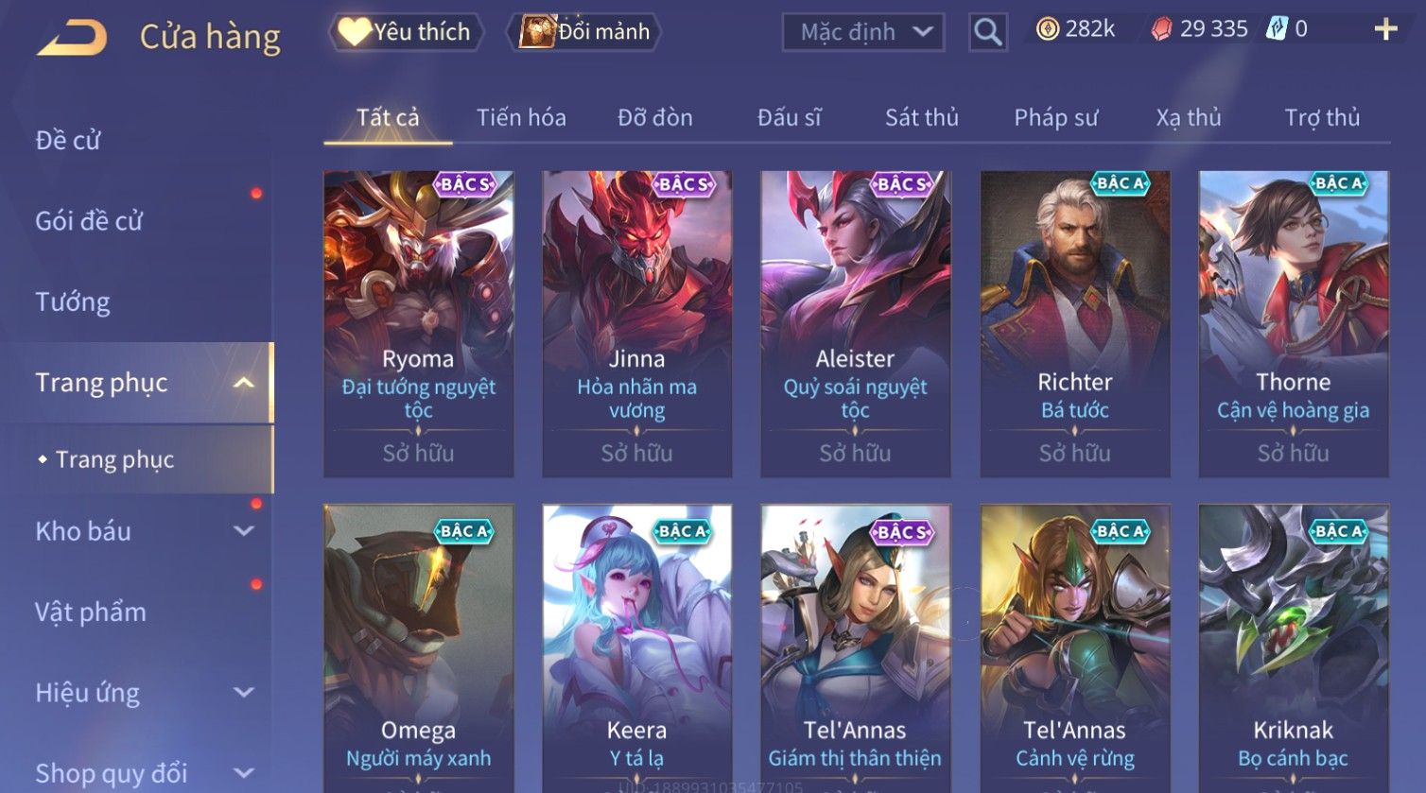The image size is (1426, 793).
Task: Switch to the Sát thủ tab
Action: point(921,117)
